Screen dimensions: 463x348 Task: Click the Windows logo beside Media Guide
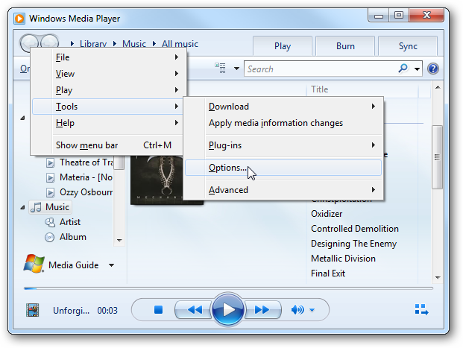tap(34, 263)
